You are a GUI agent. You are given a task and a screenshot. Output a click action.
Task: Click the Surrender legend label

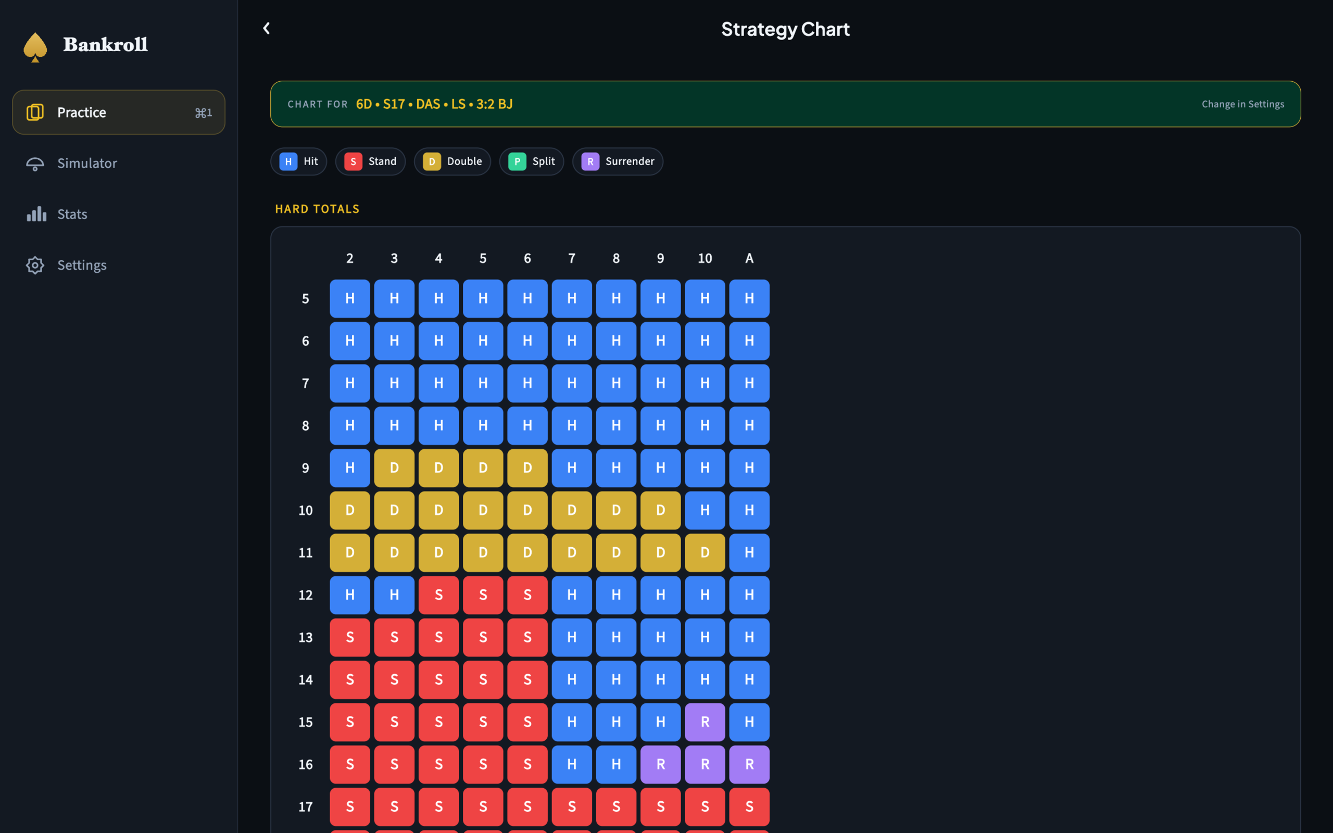click(630, 161)
